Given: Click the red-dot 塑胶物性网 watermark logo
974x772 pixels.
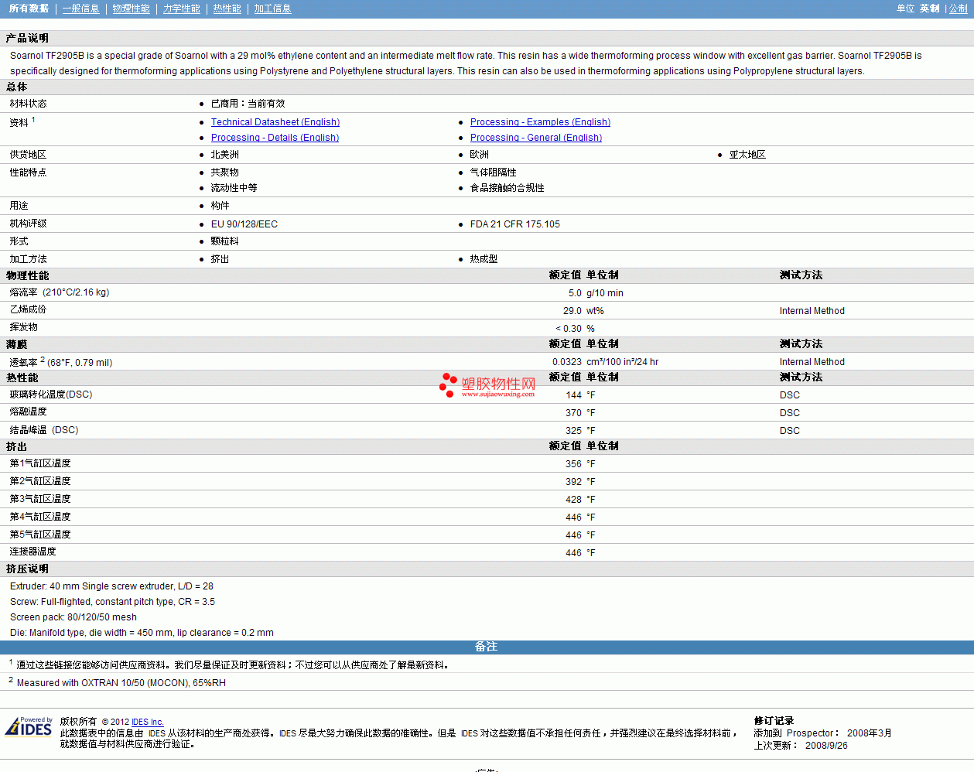Looking at the screenshot, I should point(487,385).
